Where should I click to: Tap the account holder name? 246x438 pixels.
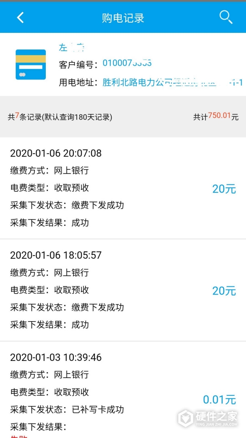72,47
